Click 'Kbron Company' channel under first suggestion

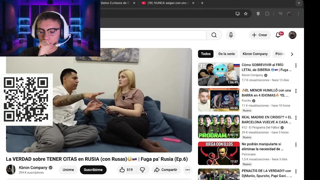pyautogui.click(x=252, y=75)
